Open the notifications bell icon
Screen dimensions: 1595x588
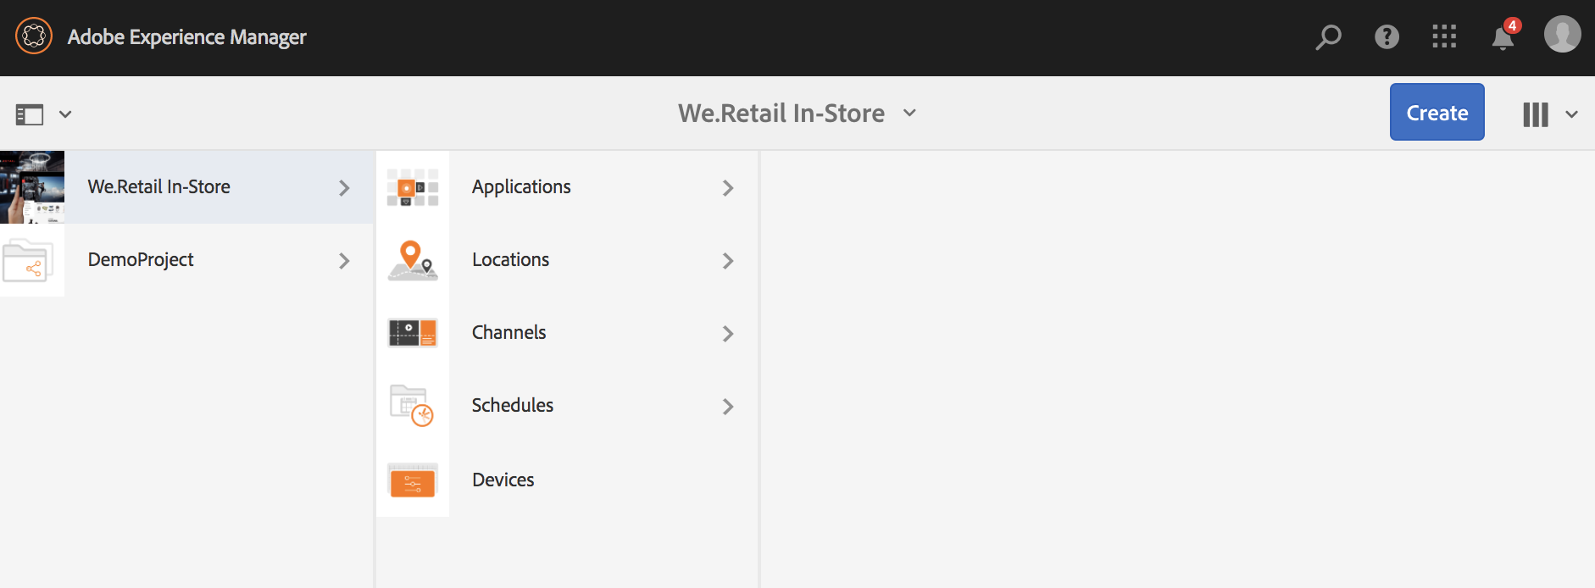(x=1503, y=38)
